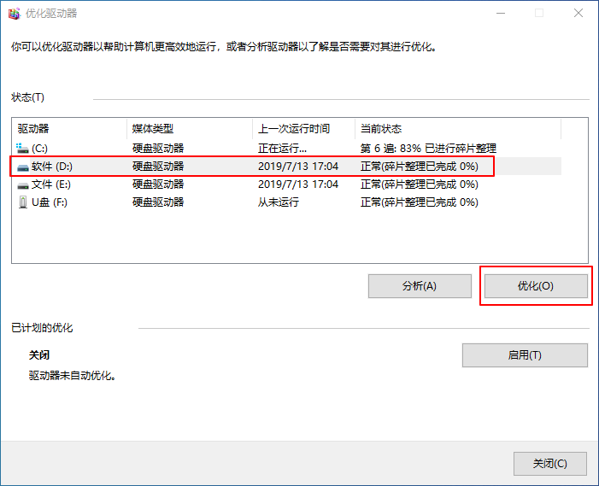Screen dimensions: 599x486
Task: Select the E: row's 2019/7/13 17:04 timestamp
Action: click(x=298, y=184)
